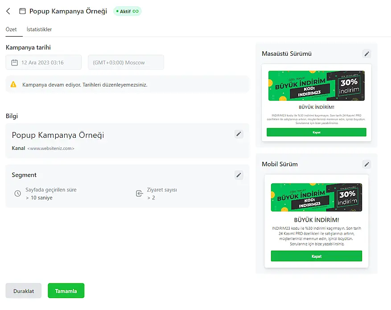Edit the Segment section with pencil icon
This screenshot has width=391, height=310.
tap(239, 175)
